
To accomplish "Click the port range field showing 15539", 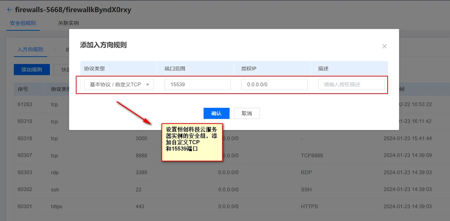I will 197,84.
